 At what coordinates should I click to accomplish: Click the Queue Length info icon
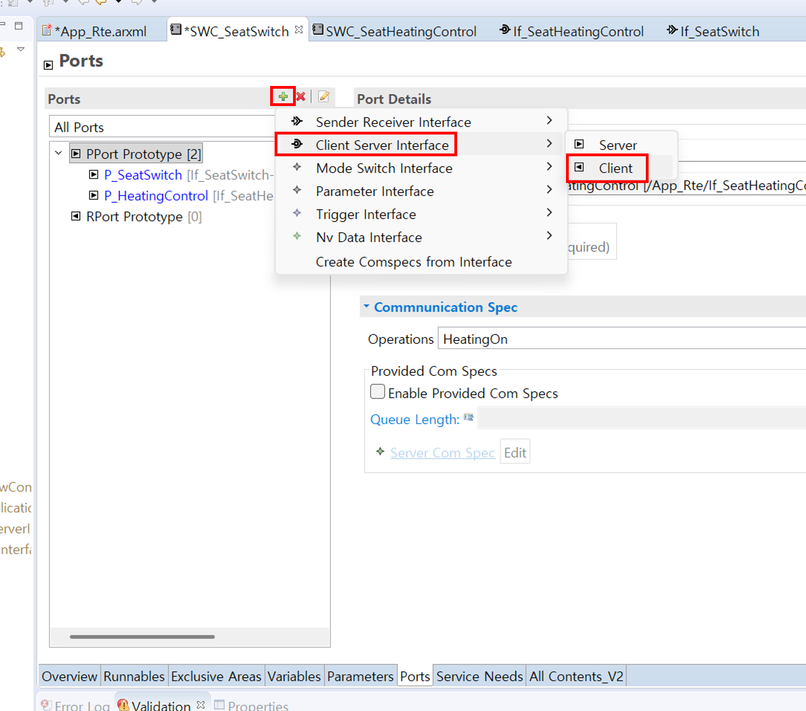tap(468, 417)
